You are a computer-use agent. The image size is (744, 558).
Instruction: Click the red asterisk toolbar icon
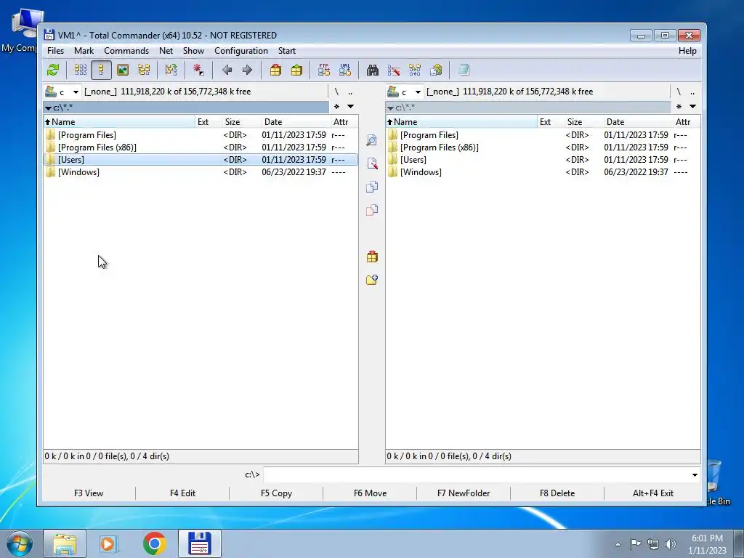198,70
